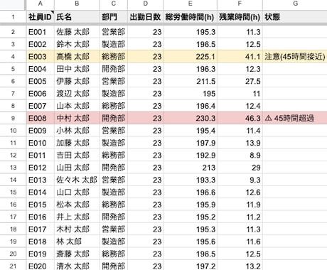Select row 9 header number
The width and height of the screenshot is (327, 270).
point(13,118)
